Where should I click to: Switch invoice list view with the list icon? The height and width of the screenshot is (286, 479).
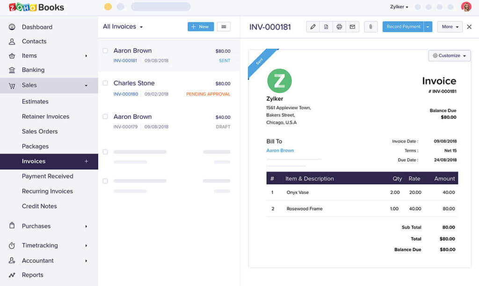click(224, 27)
